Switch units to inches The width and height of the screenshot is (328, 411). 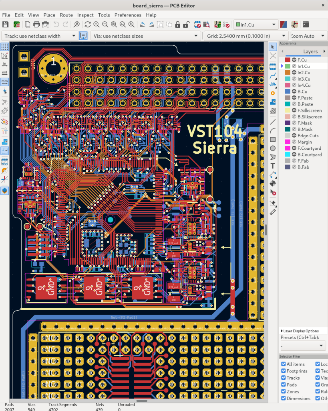tap(5, 64)
